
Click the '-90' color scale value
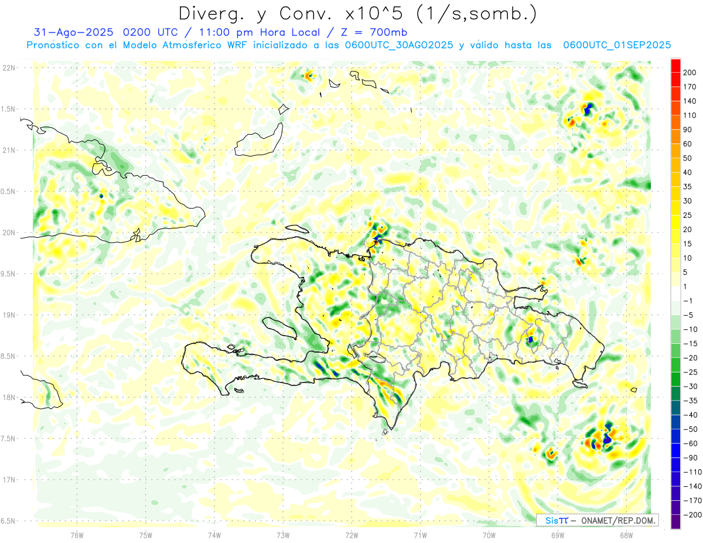692,457
